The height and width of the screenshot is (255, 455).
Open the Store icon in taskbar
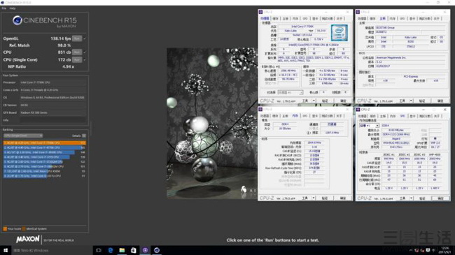pos(134,250)
